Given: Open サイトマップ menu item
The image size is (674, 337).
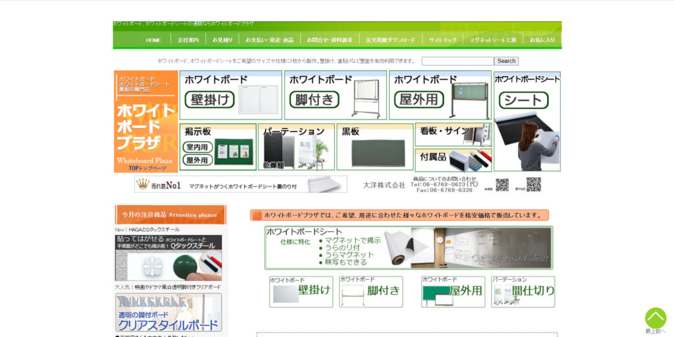Looking at the screenshot, I should (x=442, y=40).
